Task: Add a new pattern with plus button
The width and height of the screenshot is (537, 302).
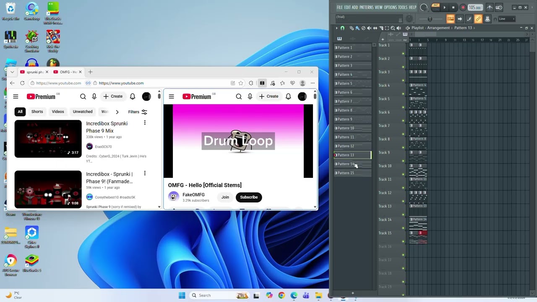Action: 352,293
